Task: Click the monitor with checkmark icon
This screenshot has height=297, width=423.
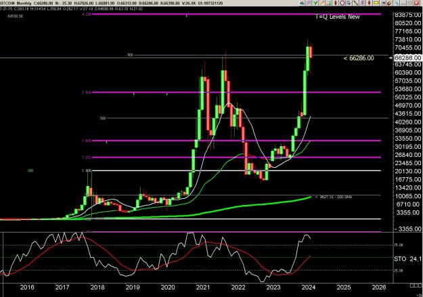Action: pos(349,3)
